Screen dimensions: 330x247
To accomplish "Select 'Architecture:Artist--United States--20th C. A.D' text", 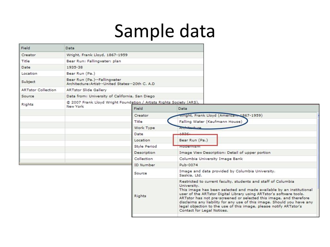I will [111, 84].
